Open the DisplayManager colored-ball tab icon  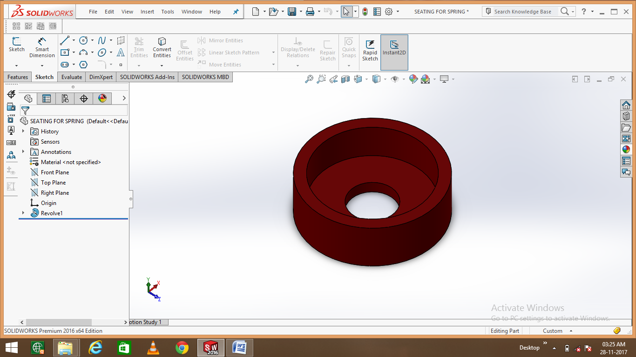coord(102,98)
